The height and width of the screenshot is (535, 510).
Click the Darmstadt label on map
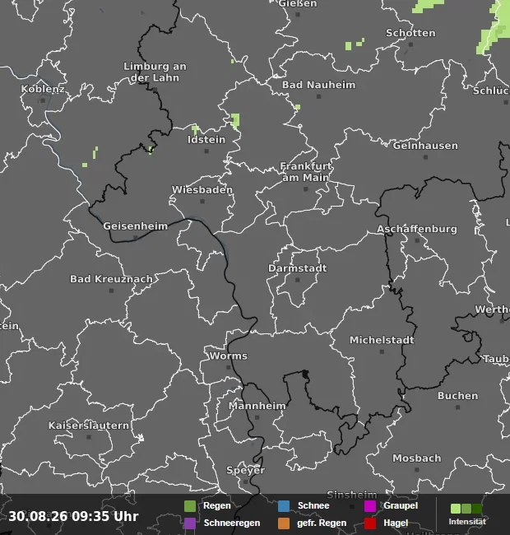click(x=297, y=268)
